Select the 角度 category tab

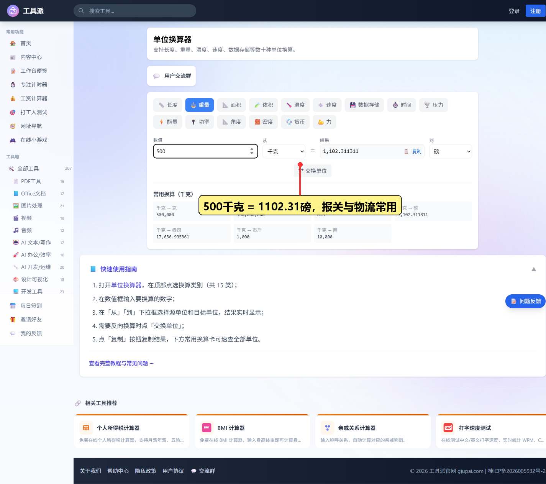coord(231,122)
